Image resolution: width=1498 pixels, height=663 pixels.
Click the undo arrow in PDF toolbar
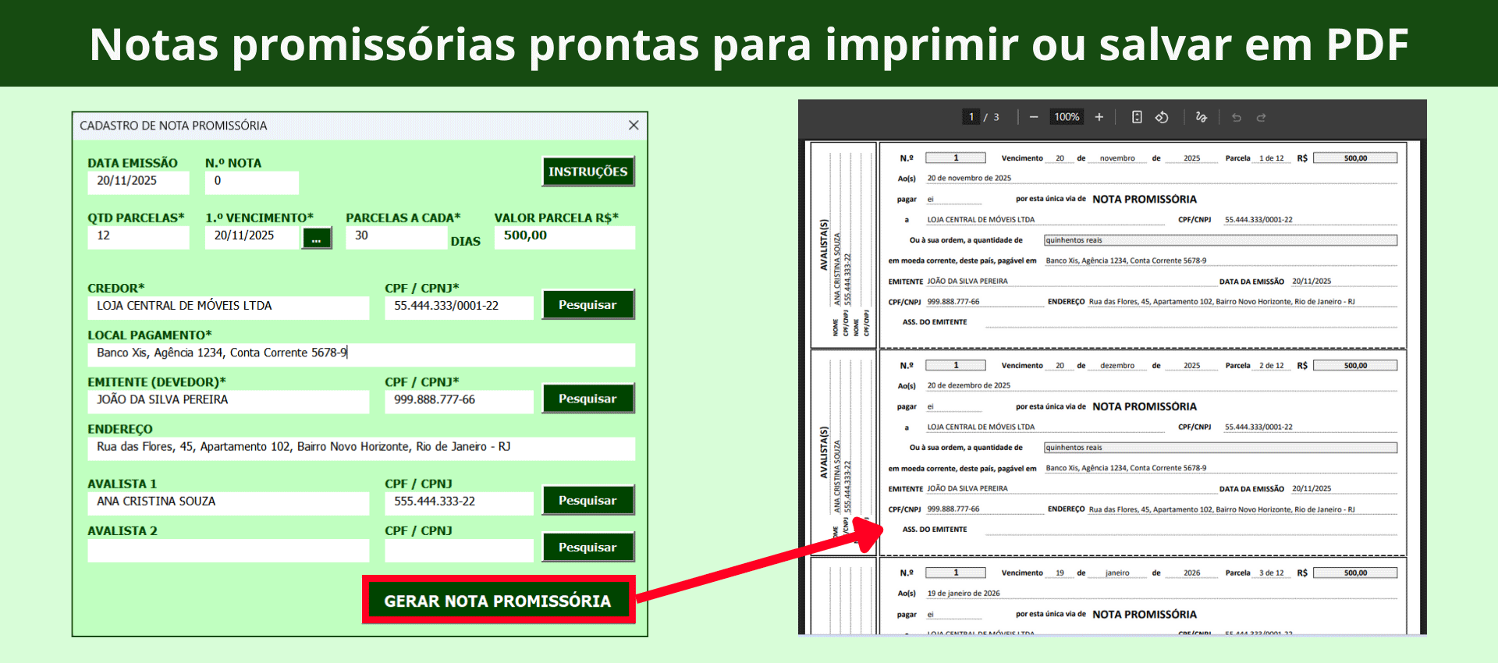(1237, 117)
